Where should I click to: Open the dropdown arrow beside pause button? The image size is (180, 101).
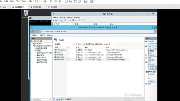(x=39, y=1)
